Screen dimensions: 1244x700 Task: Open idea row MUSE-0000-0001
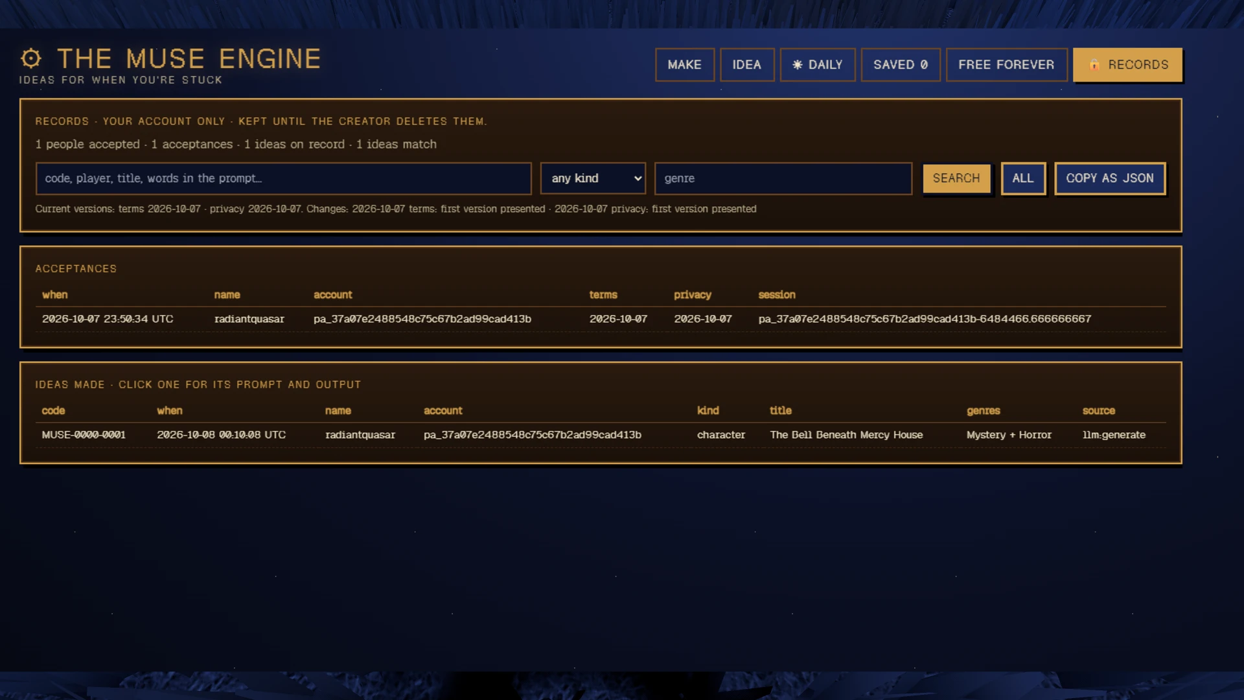pos(601,435)
